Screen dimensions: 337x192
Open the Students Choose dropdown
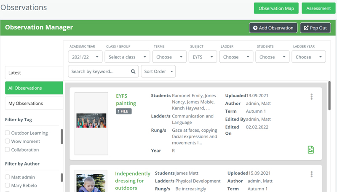272,57
